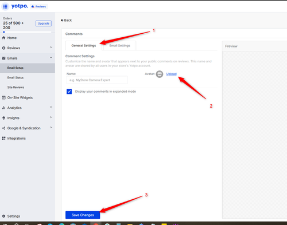Click the avatar placeholder image
This screenshot has width=287, height=225.
160,74
